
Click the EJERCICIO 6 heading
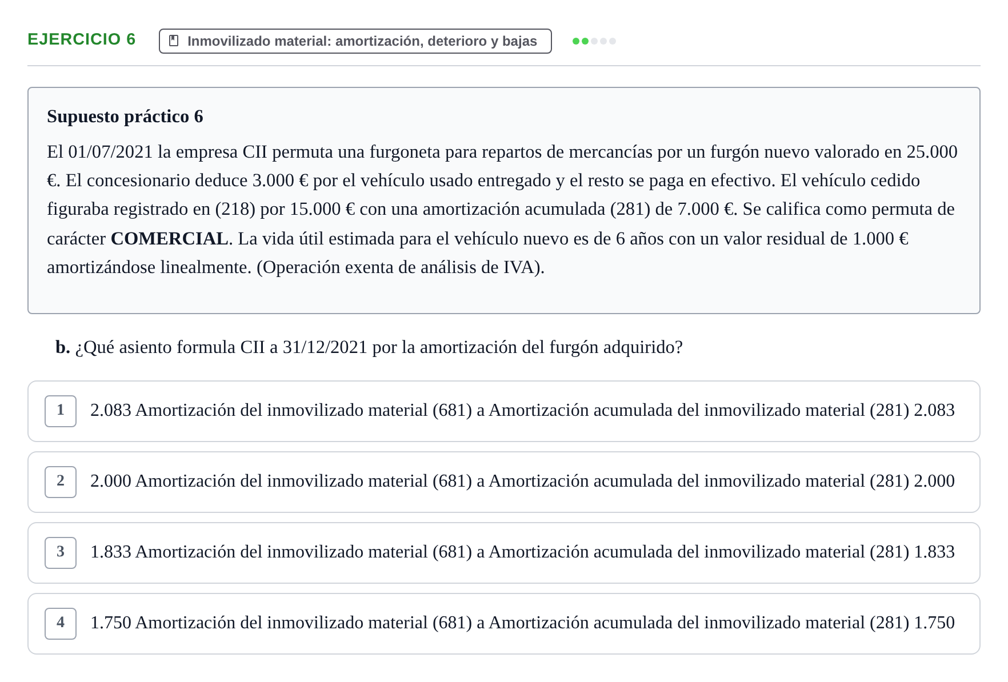point(82,39)
